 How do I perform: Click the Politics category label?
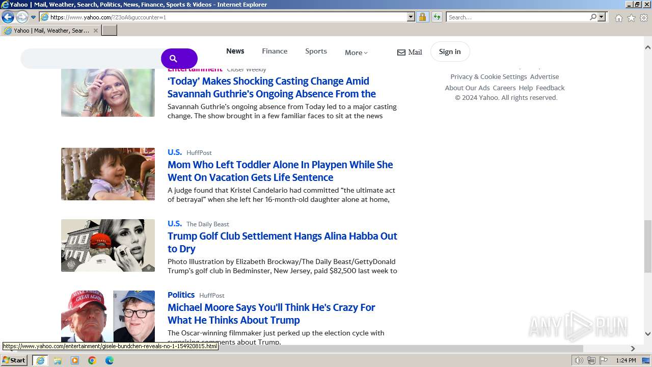click(181, 295)
